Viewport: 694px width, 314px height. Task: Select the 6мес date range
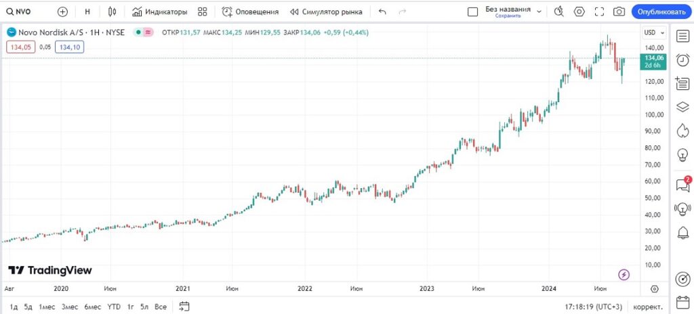click(92, 307)
